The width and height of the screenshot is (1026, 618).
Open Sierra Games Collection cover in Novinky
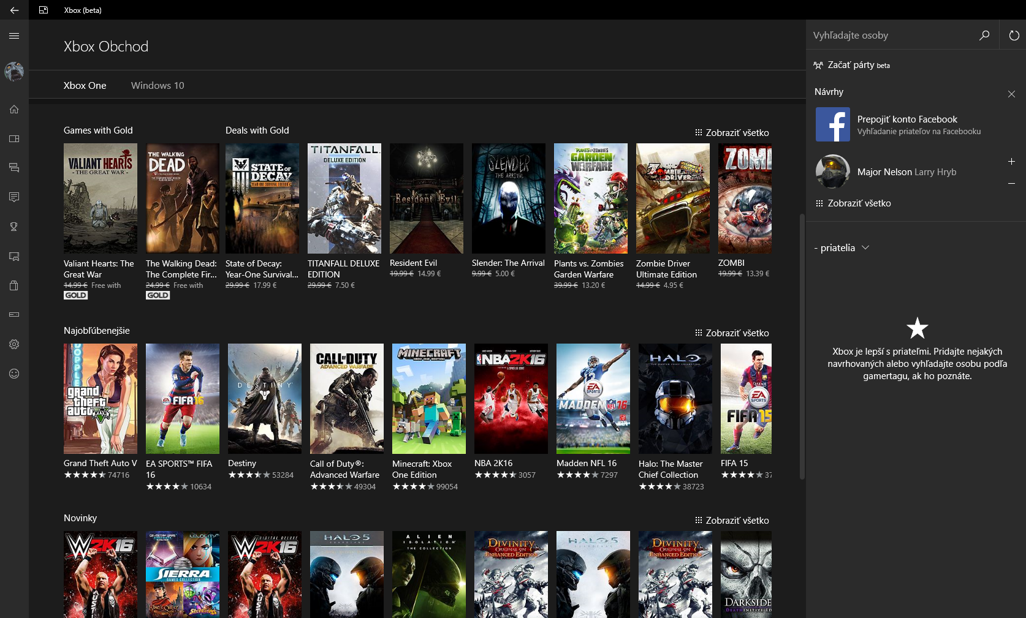183,575
